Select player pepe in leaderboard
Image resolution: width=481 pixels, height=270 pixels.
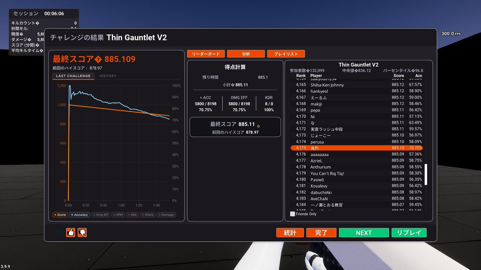(357, 110)
